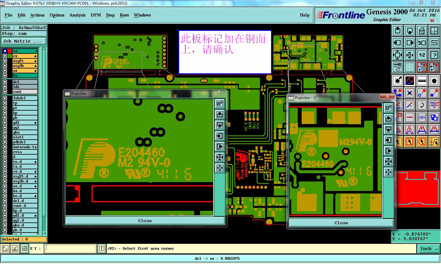The width and height of the screenshot is (441, 264).
Task: Open the Options menu
Action: coord(57,15)
